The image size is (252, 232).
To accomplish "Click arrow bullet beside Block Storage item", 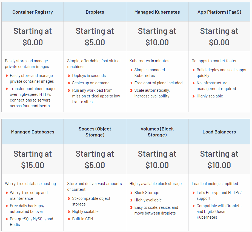I will 131,193.
